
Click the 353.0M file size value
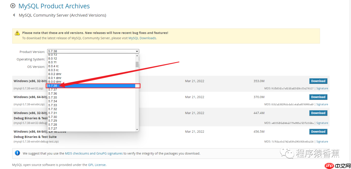click(x=259, y=81)
